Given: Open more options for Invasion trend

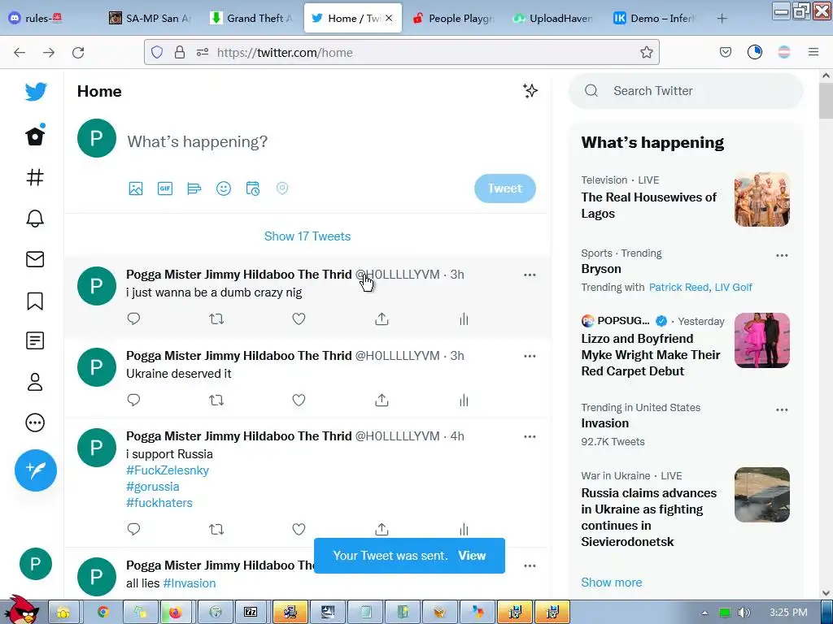Looking at the screenshot, I should [782, 409].
